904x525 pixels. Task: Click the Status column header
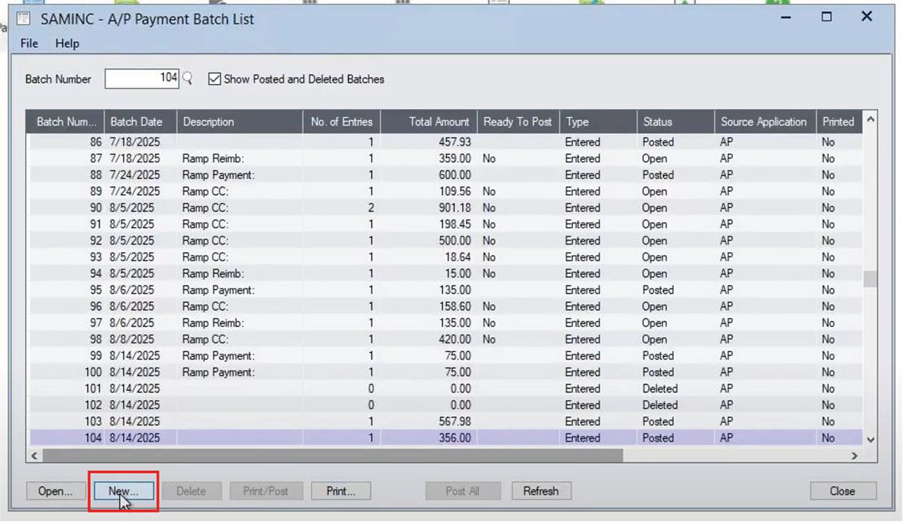tap(675, 122)
